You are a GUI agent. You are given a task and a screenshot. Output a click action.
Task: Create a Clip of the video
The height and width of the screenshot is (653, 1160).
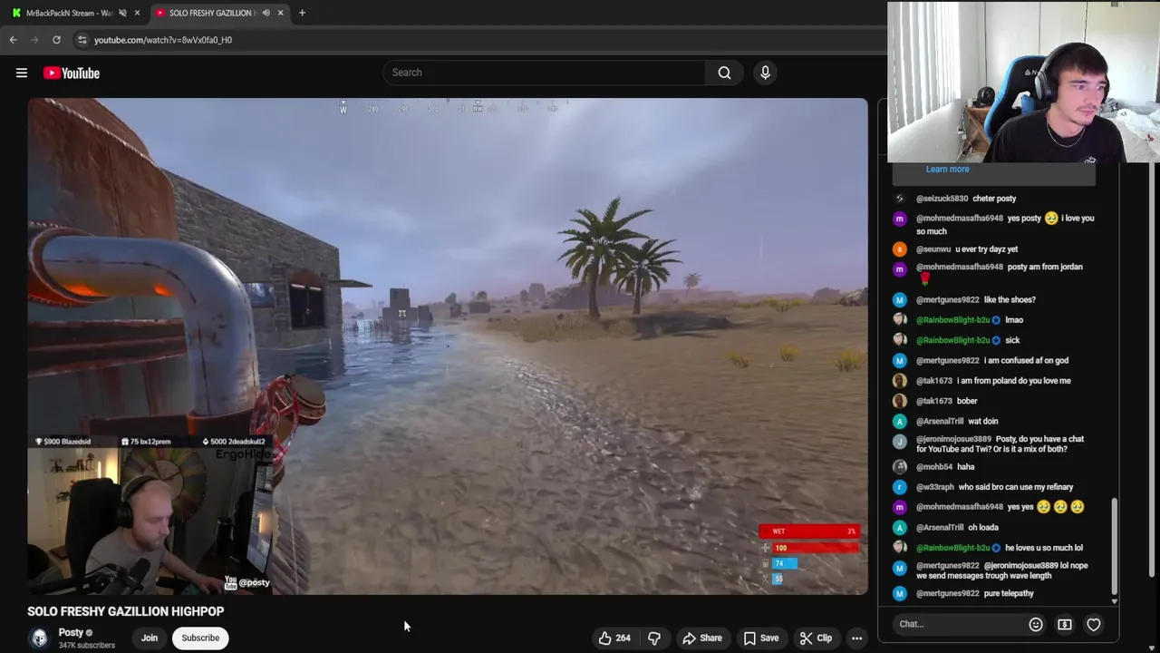pyautogui.click(x=816, y=638)
